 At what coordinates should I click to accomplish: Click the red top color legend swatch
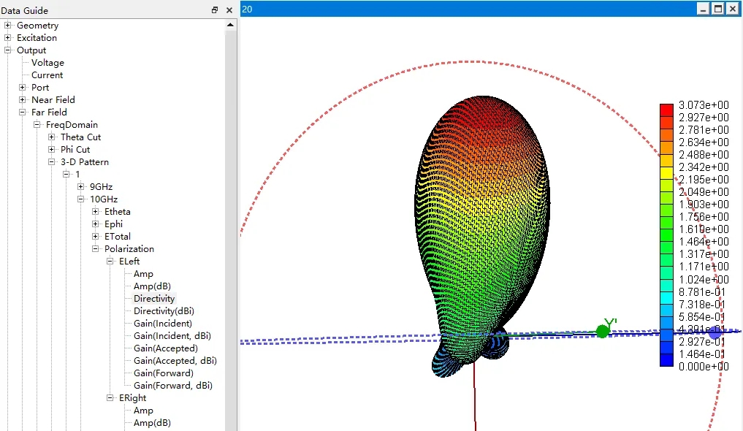tap(666, 110)
